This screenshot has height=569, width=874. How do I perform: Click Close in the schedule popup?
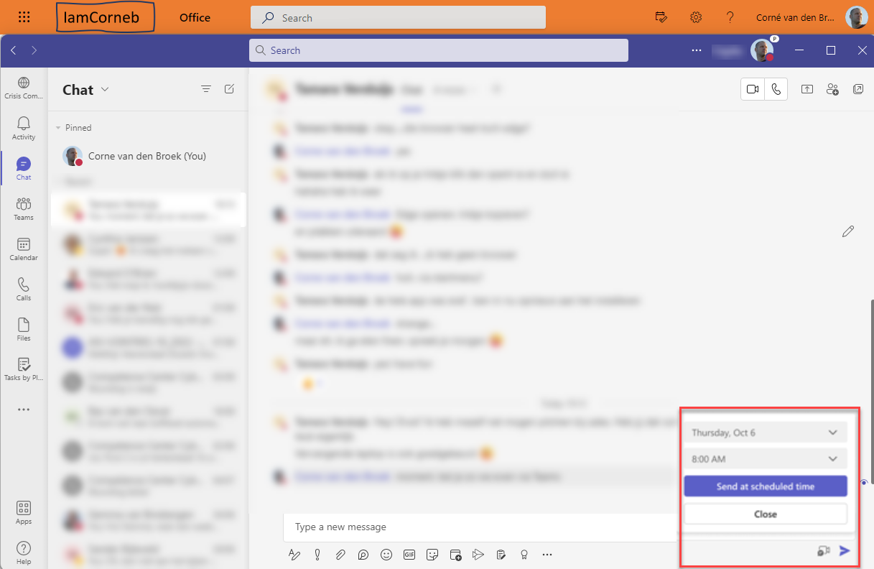[x=766, y=514]
